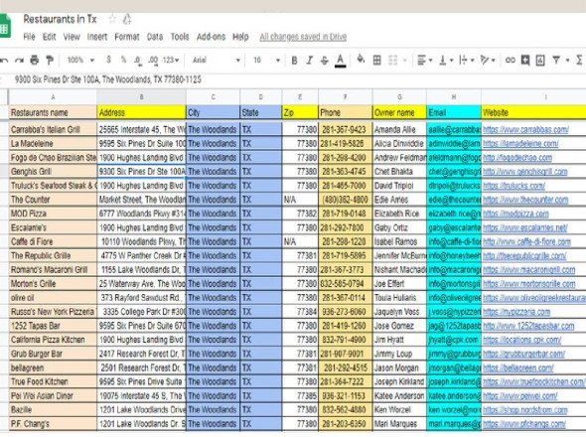
Task: Open the Edit menu
Action: coord(49,37)
